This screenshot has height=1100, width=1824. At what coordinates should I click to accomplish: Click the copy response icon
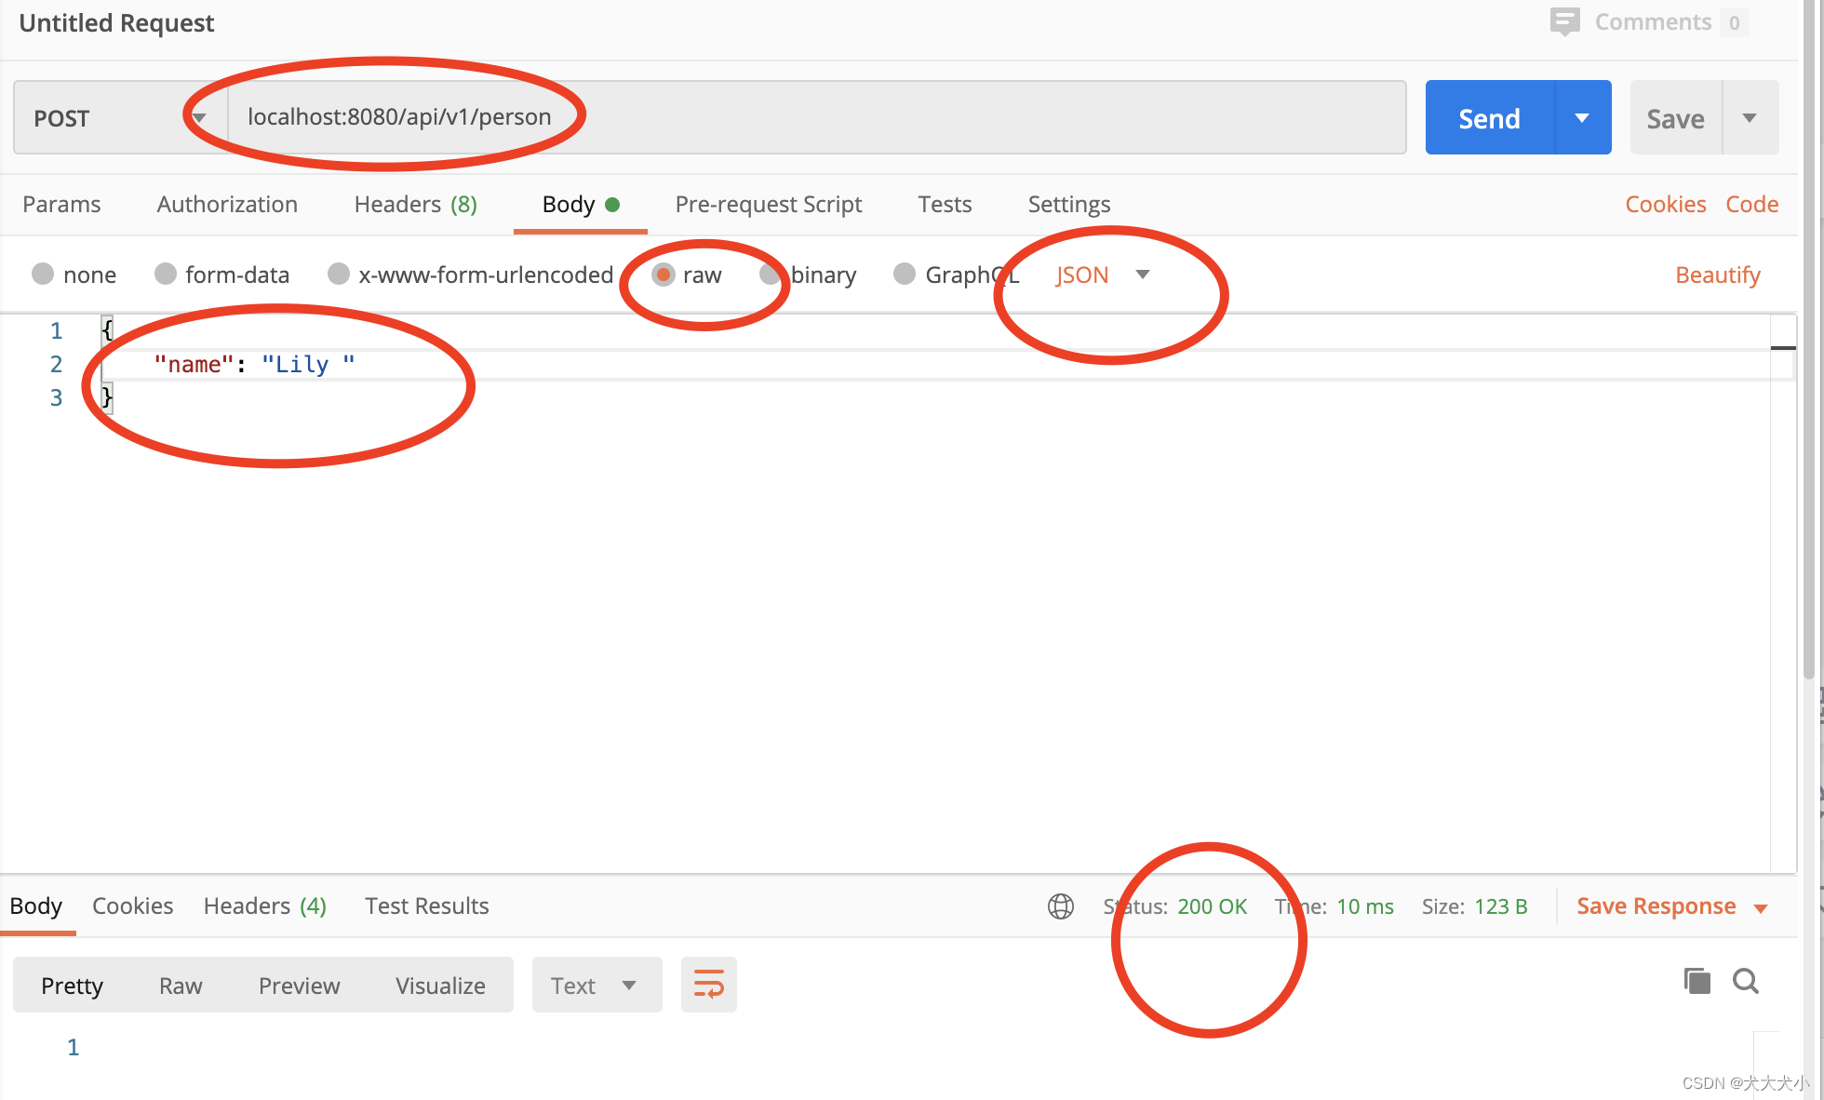click(x=1697, y=981)
